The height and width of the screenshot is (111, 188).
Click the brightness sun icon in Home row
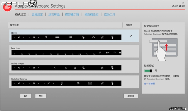point(34,37)
